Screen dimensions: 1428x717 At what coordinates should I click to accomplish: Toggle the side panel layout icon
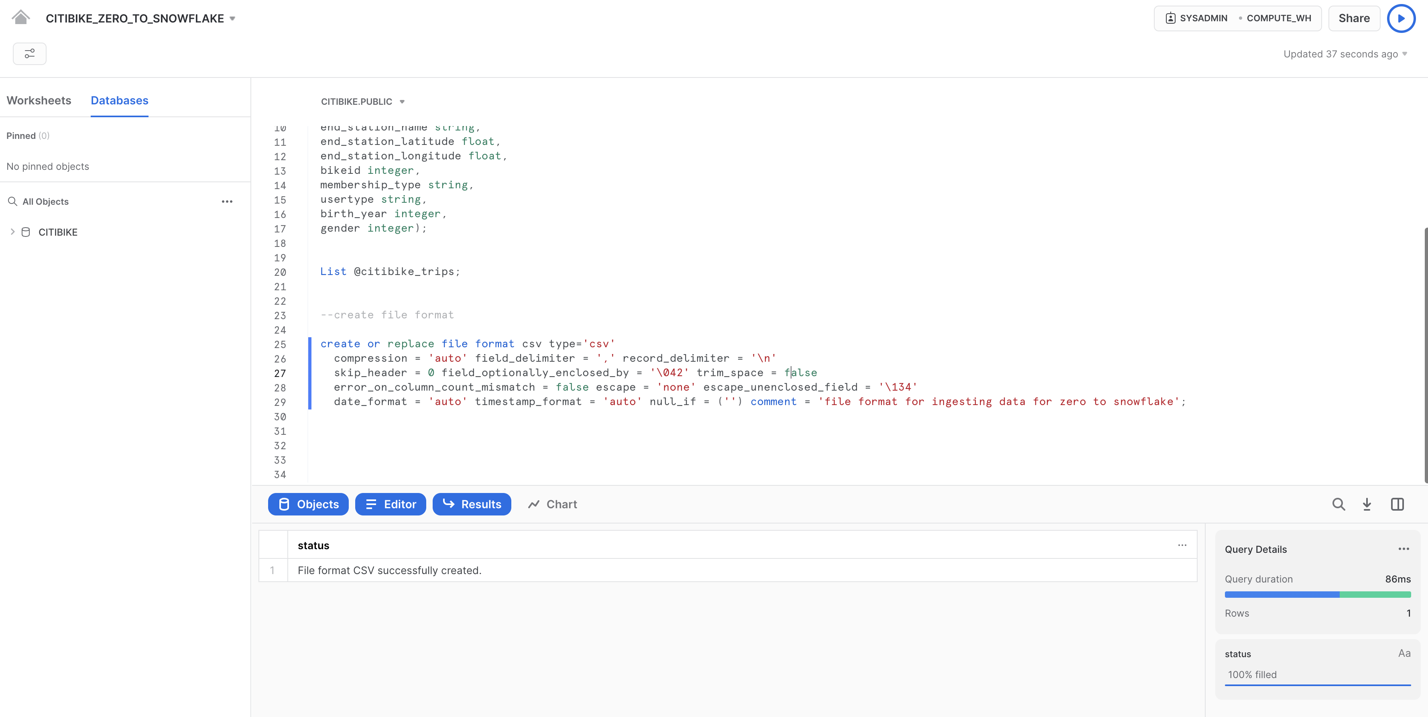(1397, 504)
